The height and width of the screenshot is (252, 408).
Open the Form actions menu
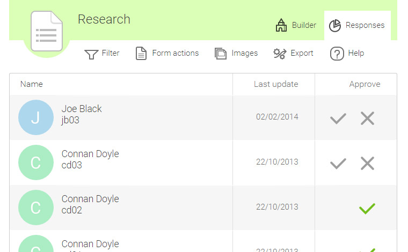pos(167,54)
